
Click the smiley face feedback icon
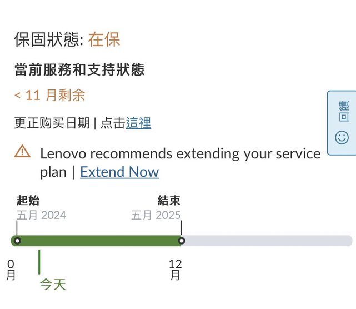[x=342, y=137]
